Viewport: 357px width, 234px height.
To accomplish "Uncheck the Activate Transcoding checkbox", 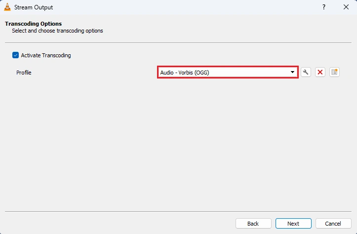I will pyautogui.click(x=15, y=55).
